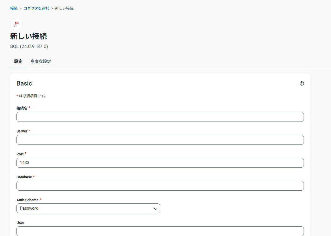Focus the User input field
Image resolution: width=331 pixels, height=236 pixels.
click(x=160, y=231)
